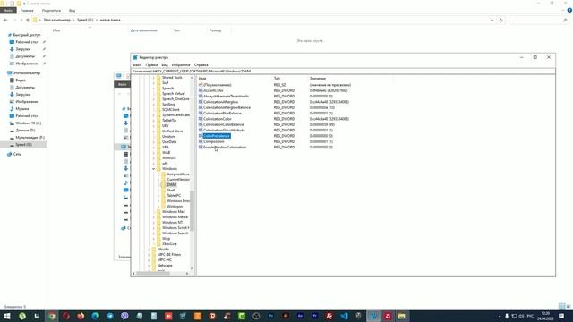Select the default string value icon
The width and height of the screenshot is (573, 322).
point(201,85)
